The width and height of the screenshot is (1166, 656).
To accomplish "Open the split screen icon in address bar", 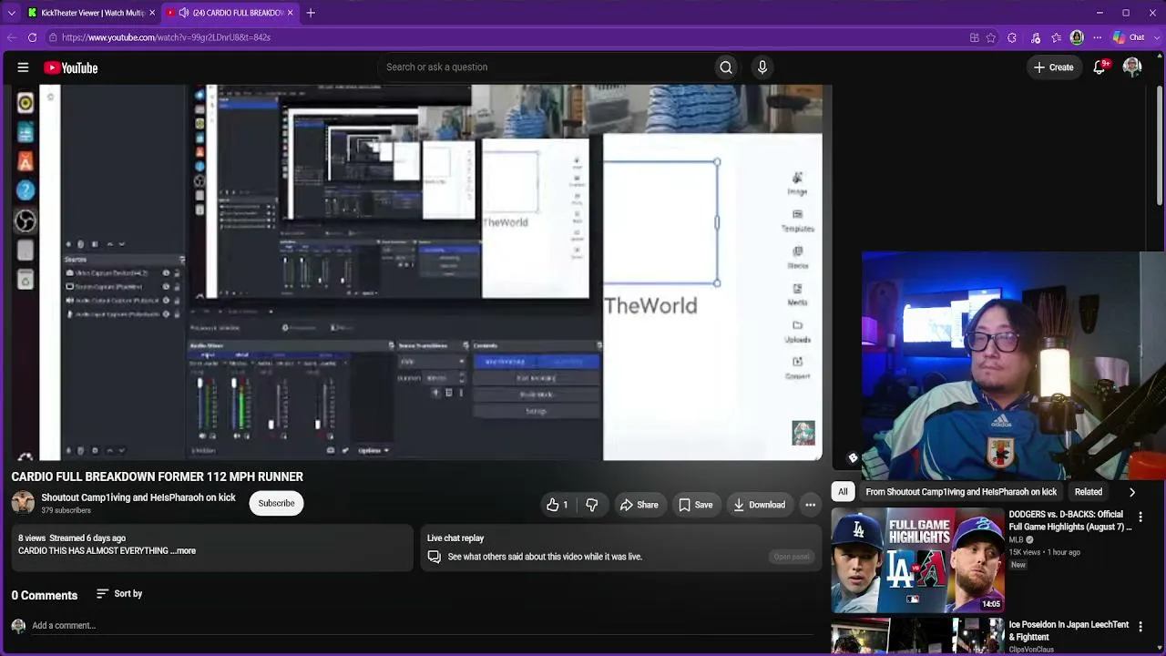I will [x=975, y=37].
